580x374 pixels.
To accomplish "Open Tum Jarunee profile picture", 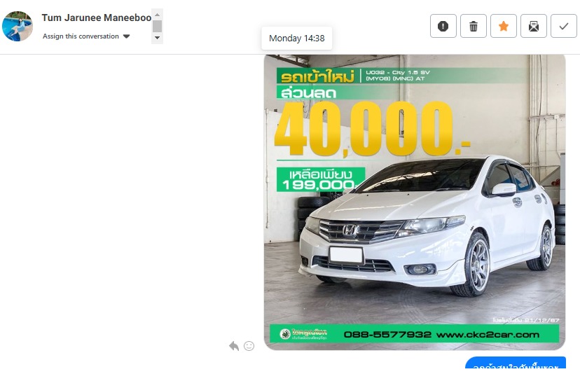I will (18, 26).
